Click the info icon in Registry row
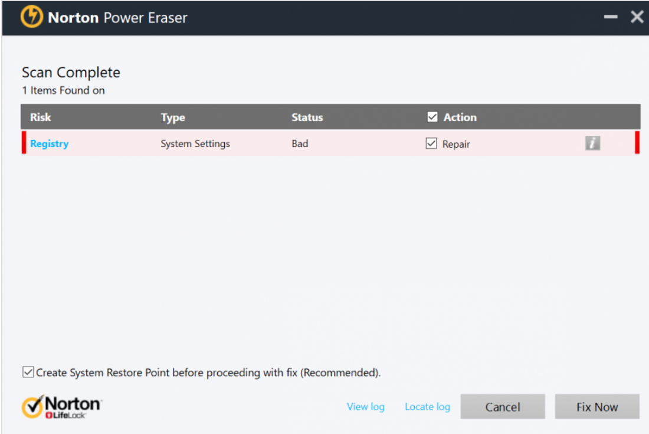 (x=592, y=143)
